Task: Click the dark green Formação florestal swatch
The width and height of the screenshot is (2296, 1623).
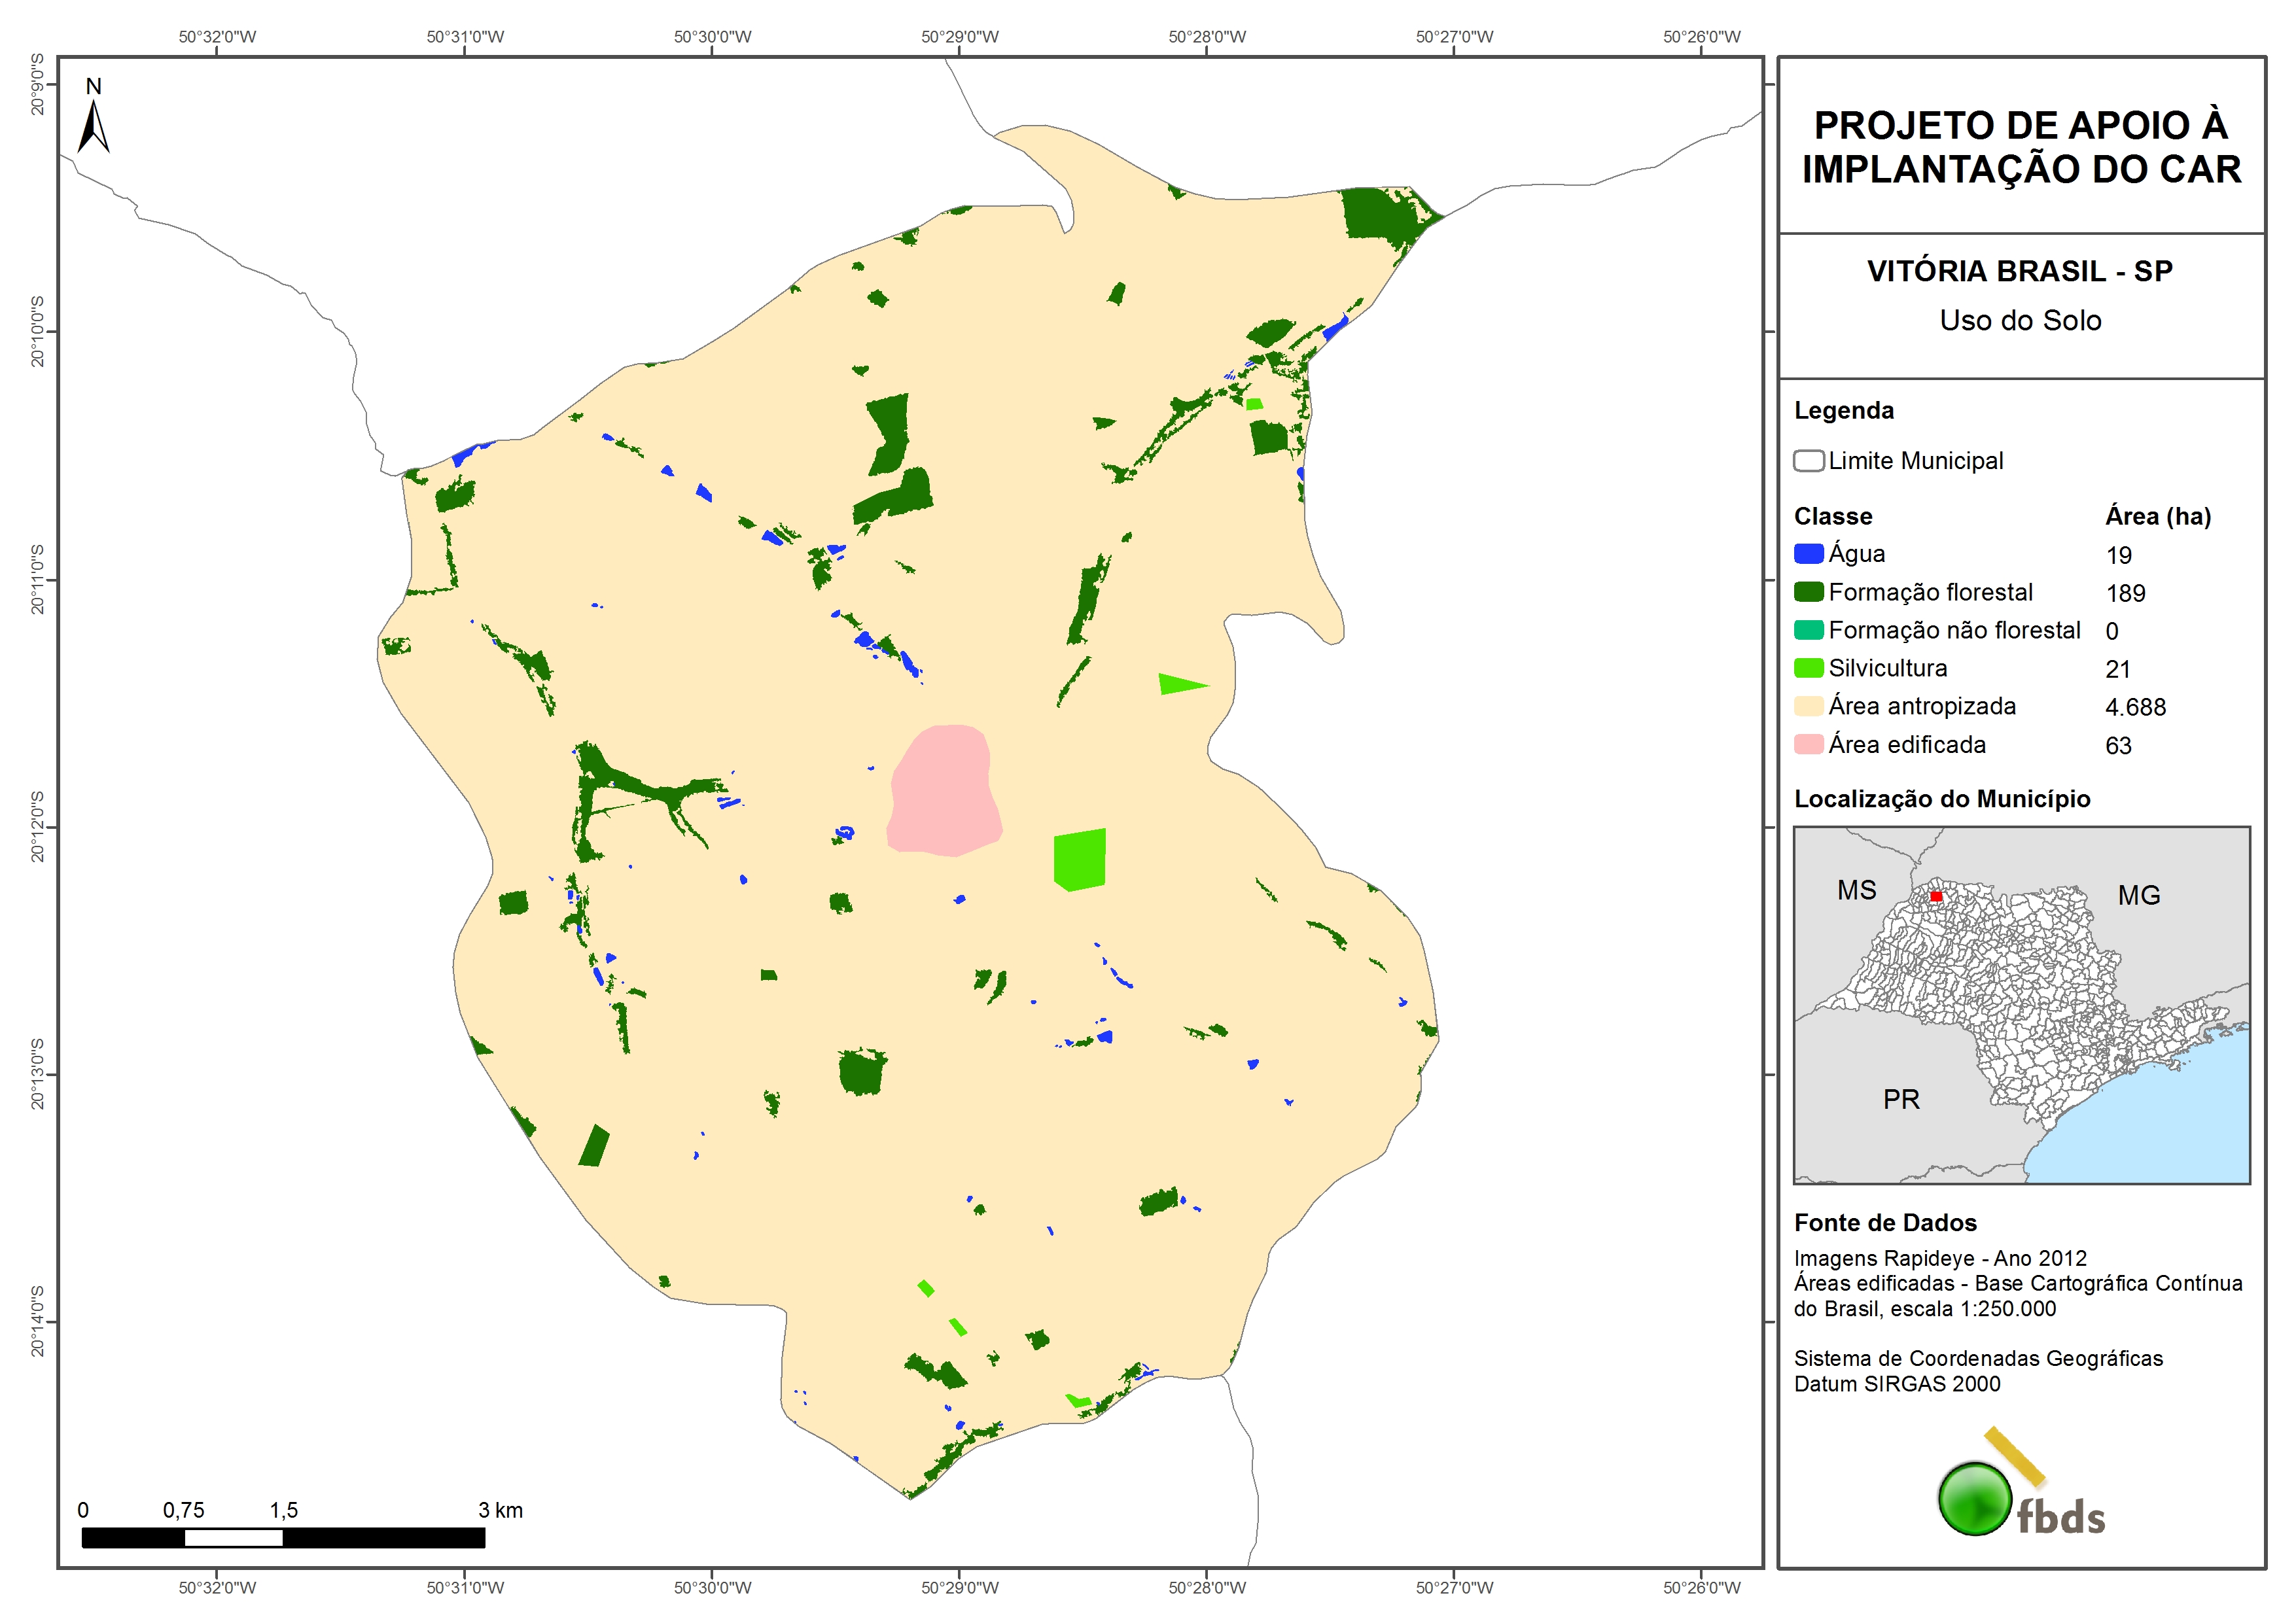Action: (x=1808, y=592)
